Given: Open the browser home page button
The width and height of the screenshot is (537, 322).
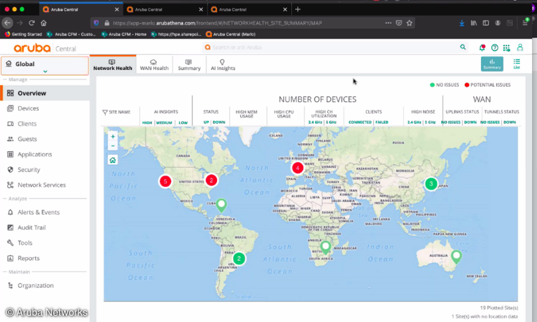Looking at the screenshot, I should (x=44, y=23).
